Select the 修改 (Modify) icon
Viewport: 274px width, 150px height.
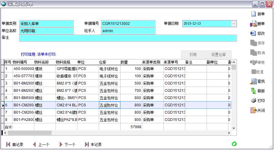(x=253, y=33)
